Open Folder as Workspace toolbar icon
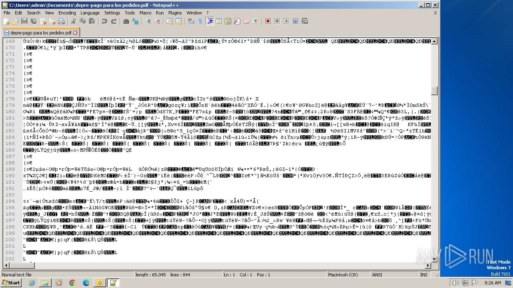 (246, 21)
